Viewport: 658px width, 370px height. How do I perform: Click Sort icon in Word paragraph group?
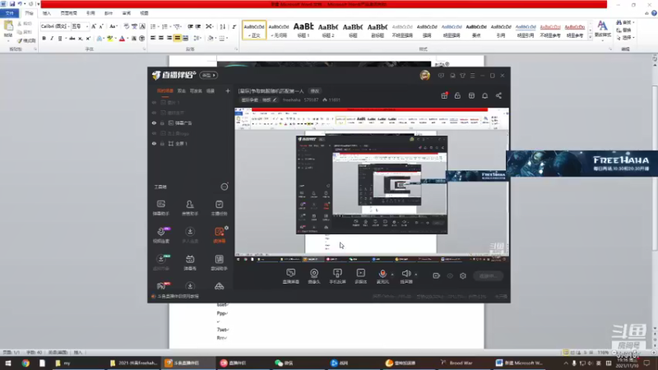[x=223, y=26]
